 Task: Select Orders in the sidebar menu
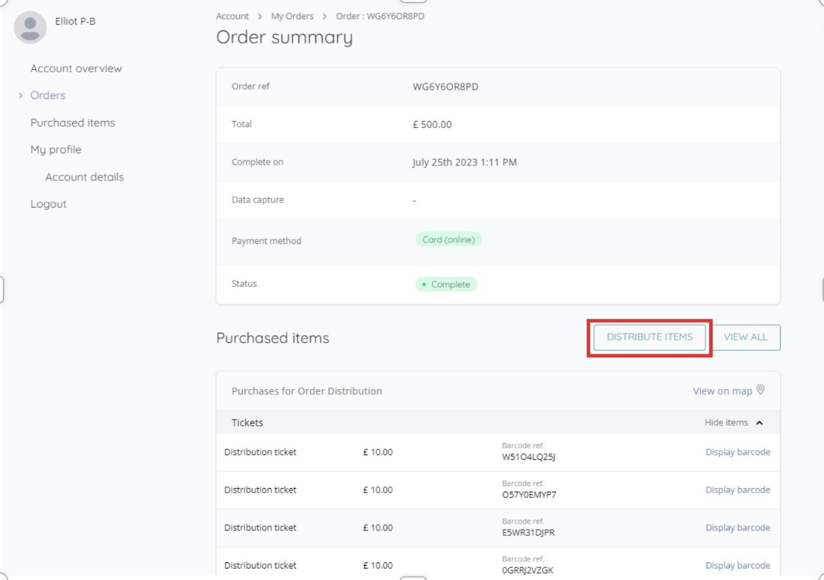(47, 95)
